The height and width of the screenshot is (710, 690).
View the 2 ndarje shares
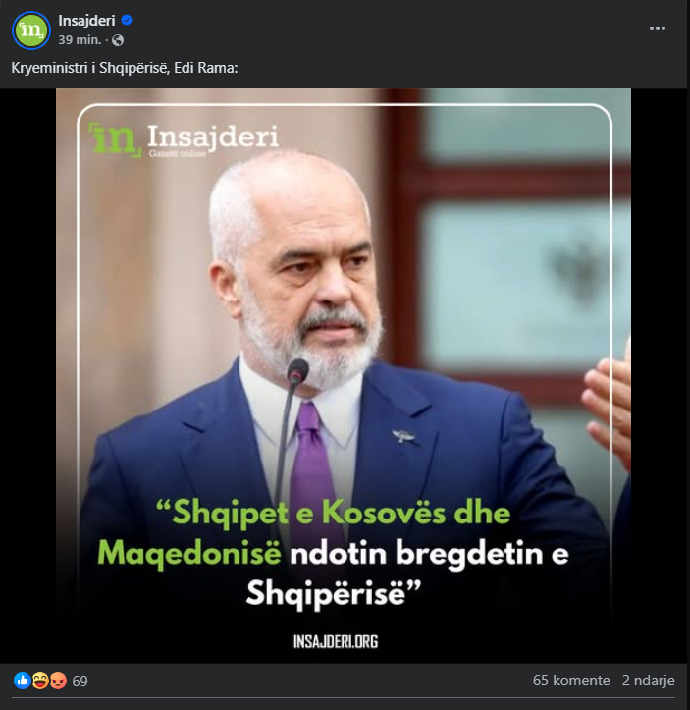click(648, 681)
